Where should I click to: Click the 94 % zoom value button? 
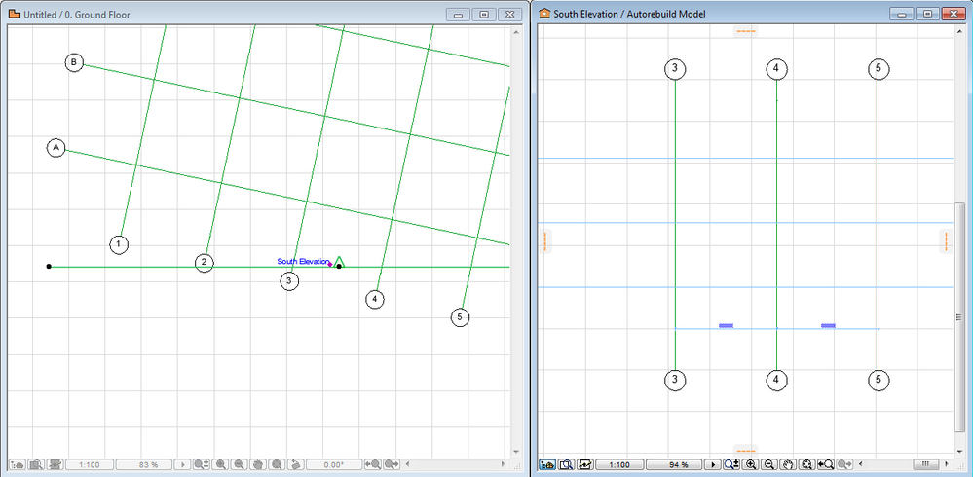click(x=674, y=464)
